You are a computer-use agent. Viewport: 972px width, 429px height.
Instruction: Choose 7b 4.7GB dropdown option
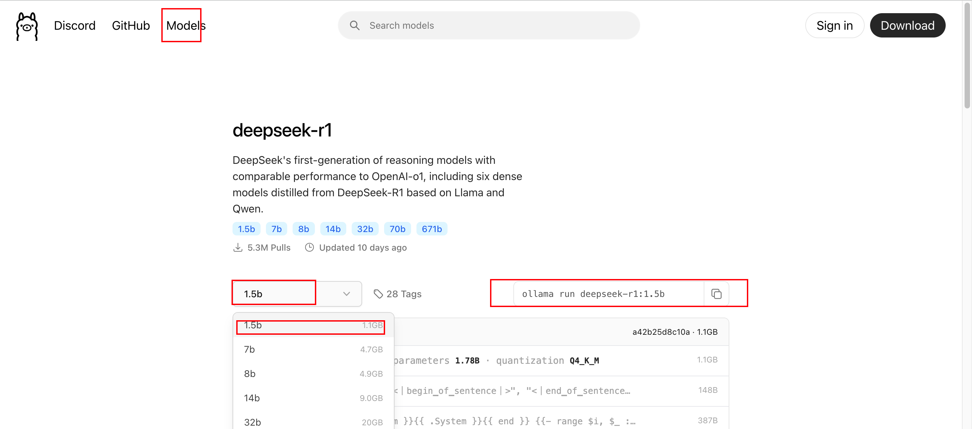point(313,349)
